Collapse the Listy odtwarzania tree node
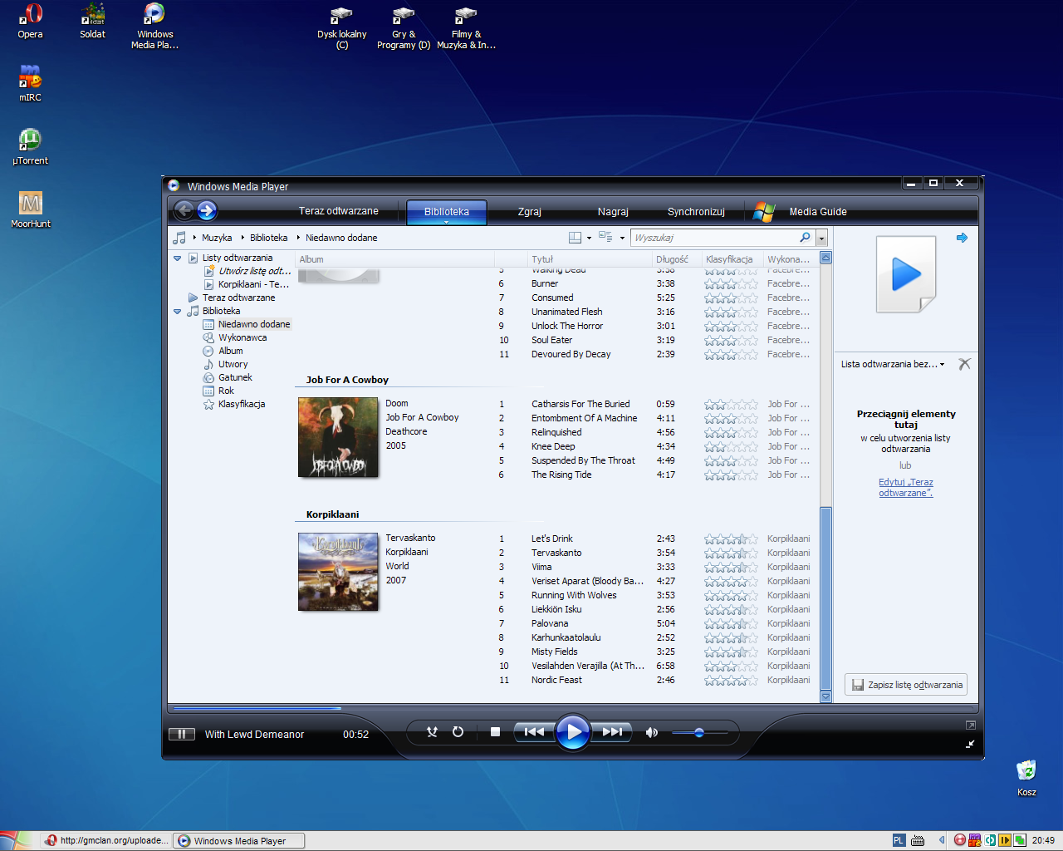The image size is (1063, 851). coord(177,258)
